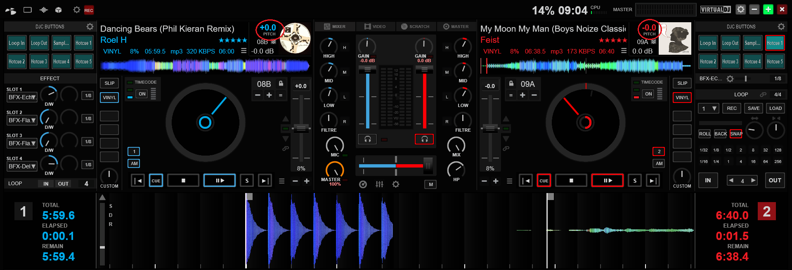This screenshot has height=270, width=792.
Task: Select the 1/32 loop length
Action: (704, 150)
